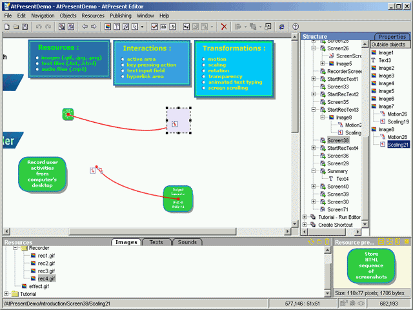Toggle the middle status bar icon beside the eye
The height and width of the screenshot is (310, 413).
tap(352, 304)
